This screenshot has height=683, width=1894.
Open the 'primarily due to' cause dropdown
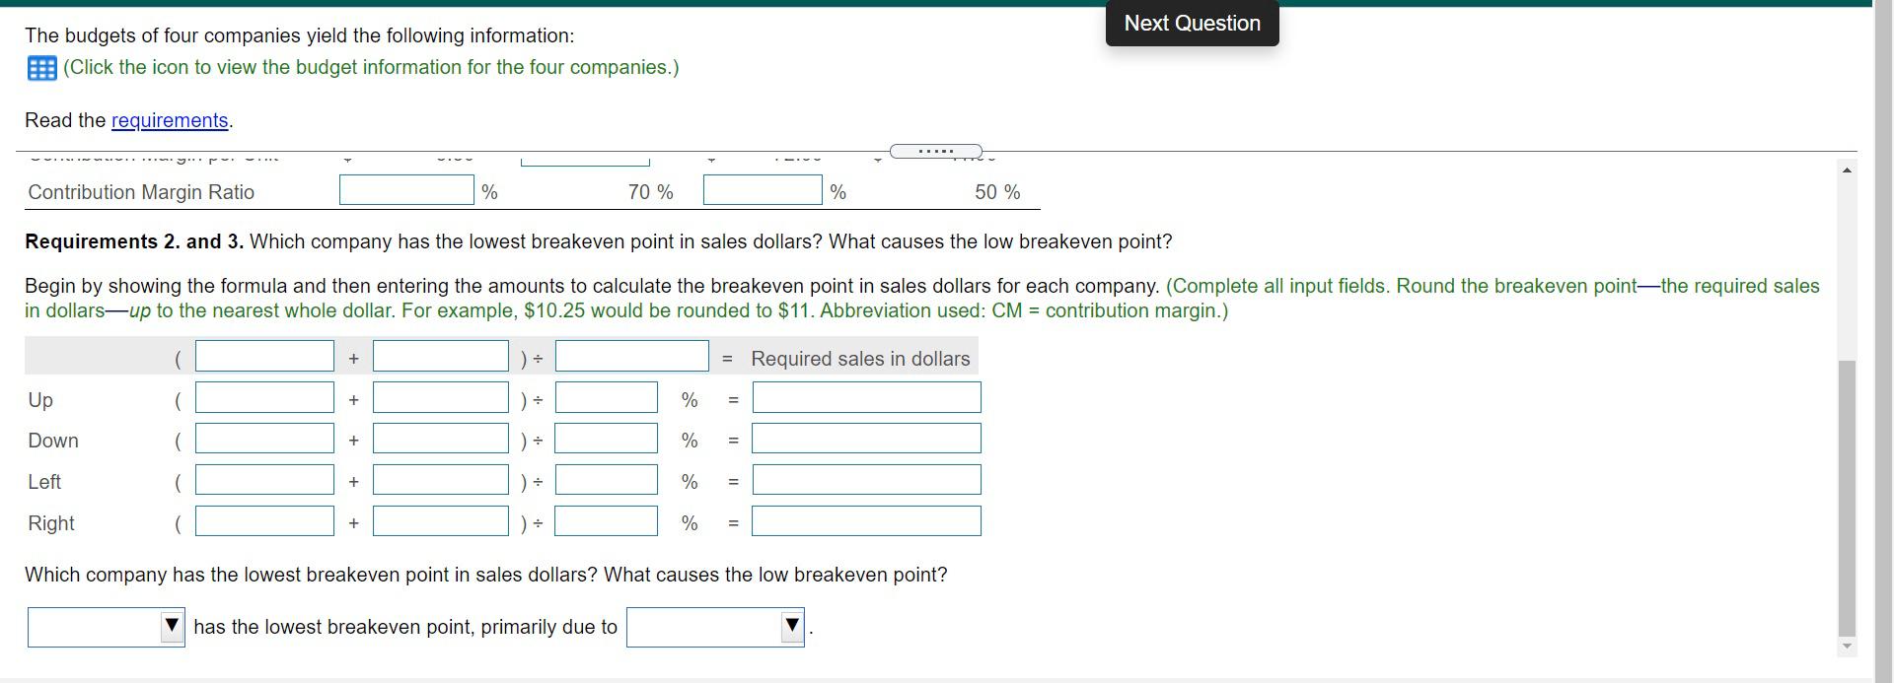[x=715, y=627]
